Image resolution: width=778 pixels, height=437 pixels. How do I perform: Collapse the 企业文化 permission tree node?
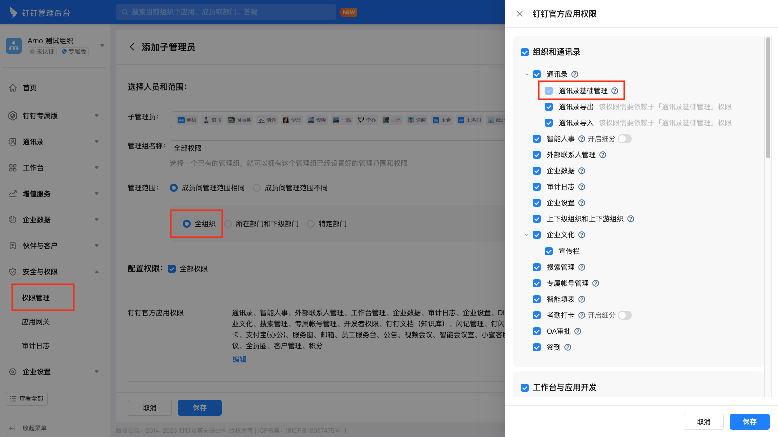click(527, 235)
